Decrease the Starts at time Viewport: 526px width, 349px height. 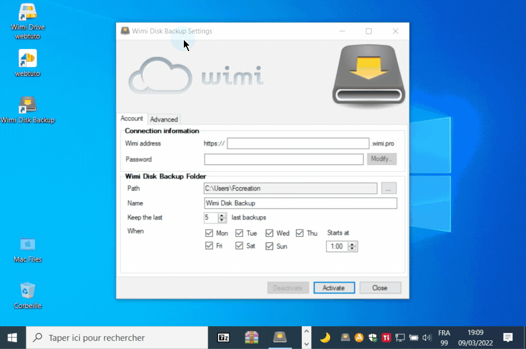click(352, 249)
